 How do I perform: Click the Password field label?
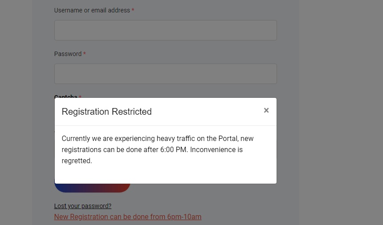coord(68,54)
